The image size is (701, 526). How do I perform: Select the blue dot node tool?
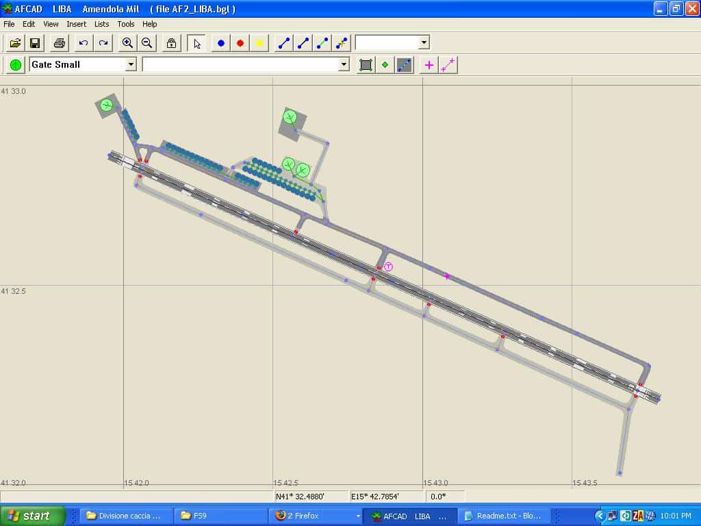pyautogui.click(x=221, y=43)
